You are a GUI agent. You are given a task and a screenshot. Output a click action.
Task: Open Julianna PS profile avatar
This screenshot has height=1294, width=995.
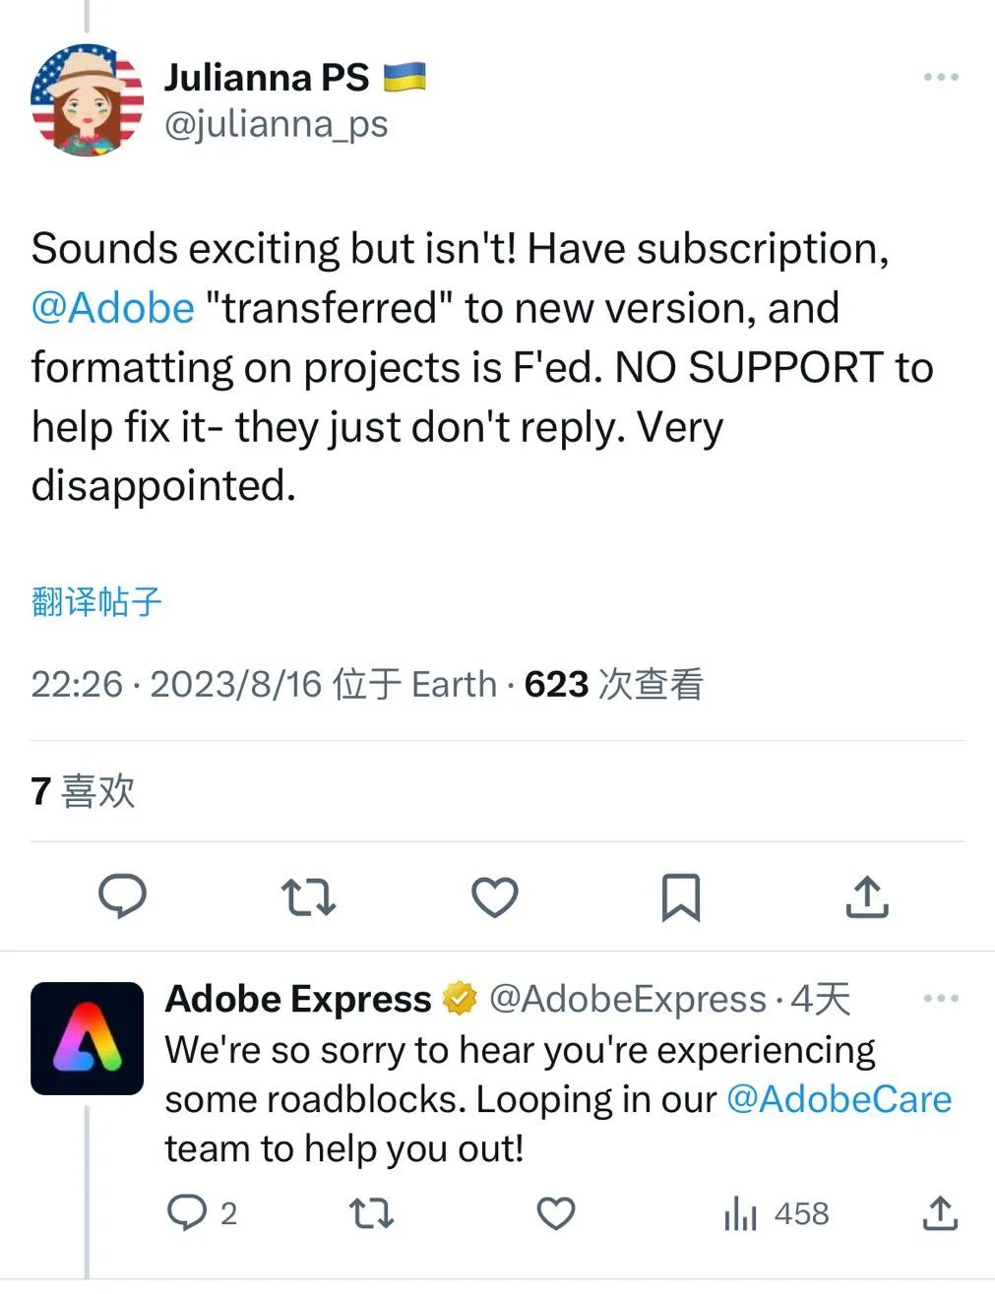pyautogui.click(x=87, y=99)
